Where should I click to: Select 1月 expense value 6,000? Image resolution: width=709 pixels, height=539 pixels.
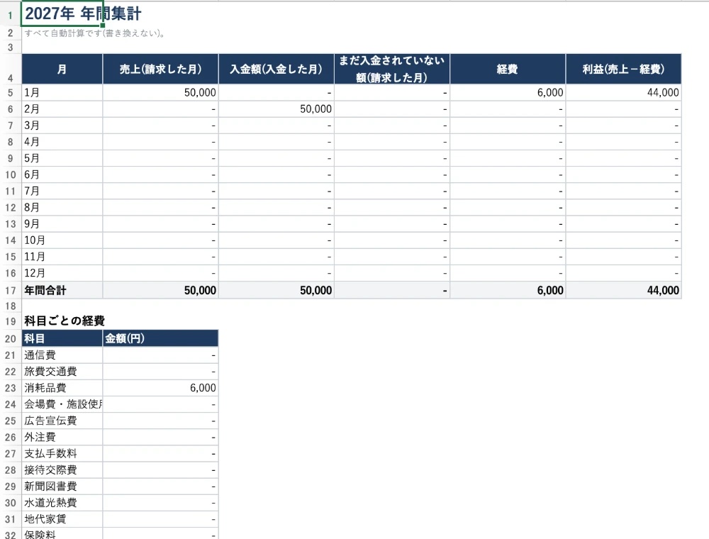pyautogui.click(x=508, y=93)
